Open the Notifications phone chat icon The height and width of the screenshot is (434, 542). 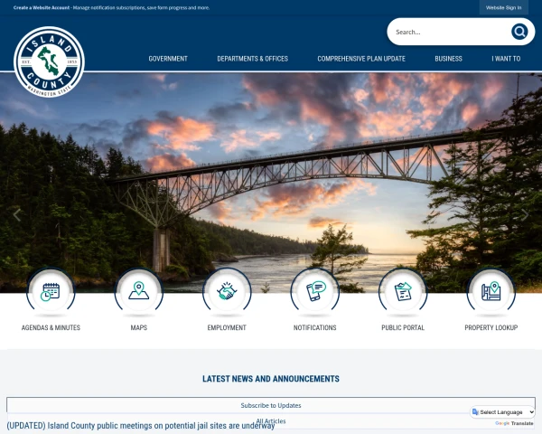click(x=315, y=291)
